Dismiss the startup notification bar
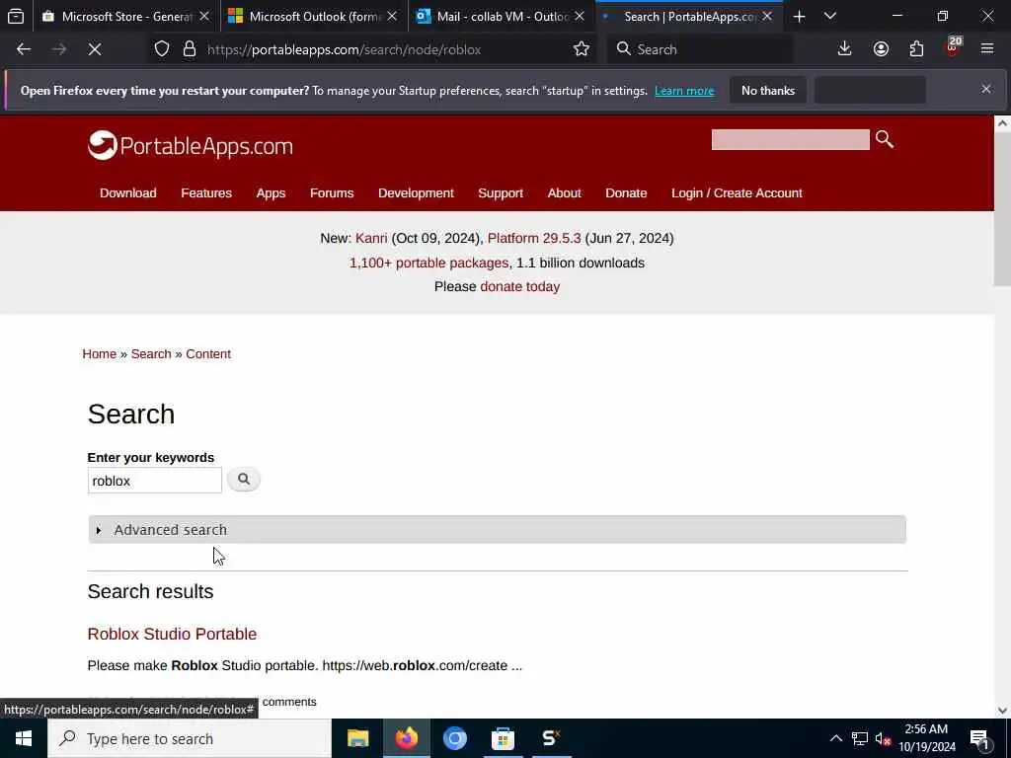The image size is (1011, 758). click(986, 90)
